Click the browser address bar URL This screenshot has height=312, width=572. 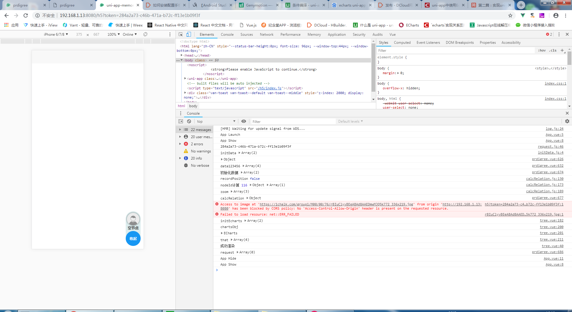[130, 15]
